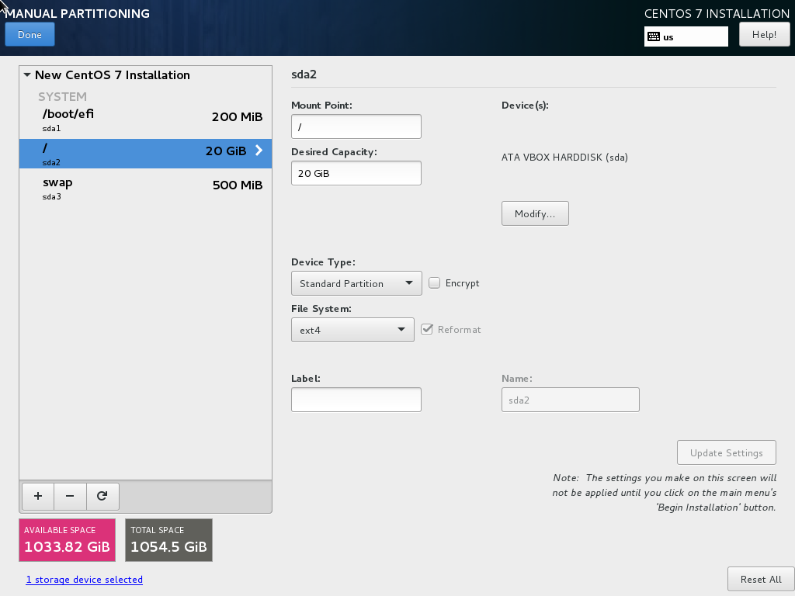Viewport: 795px width, 596px height.
Task: Click the ATA VBOX HARDDISK (sda) text
Action: [564, 157]
